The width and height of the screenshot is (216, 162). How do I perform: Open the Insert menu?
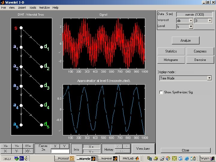[x=22, y=7]
